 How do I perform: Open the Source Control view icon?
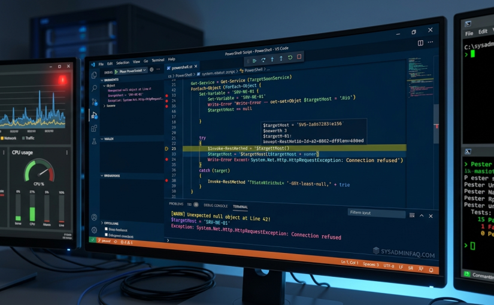click(94, 102)
